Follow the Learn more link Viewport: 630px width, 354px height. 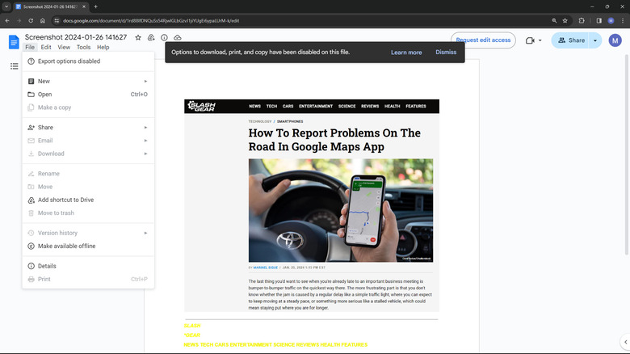(x=406, y=53)
